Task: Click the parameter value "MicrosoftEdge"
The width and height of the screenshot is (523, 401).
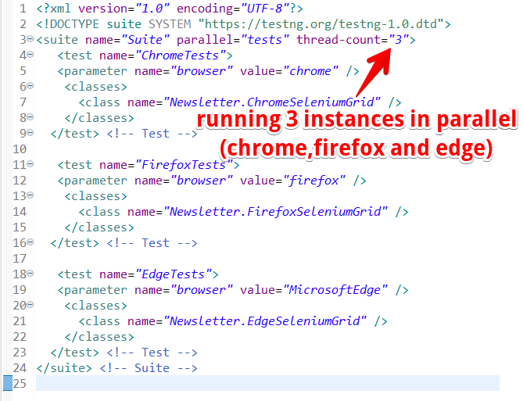Action: tap(335, 290)
